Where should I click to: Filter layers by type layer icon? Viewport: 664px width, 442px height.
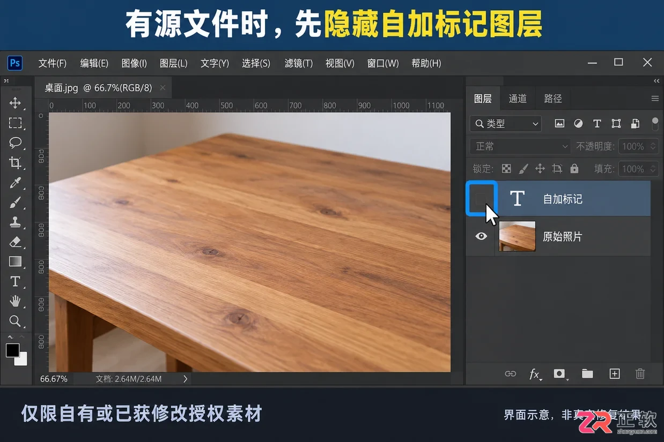597,124
